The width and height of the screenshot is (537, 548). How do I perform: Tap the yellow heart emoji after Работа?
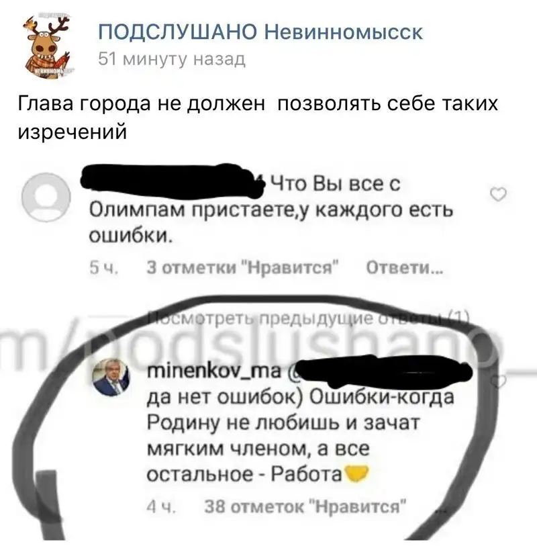click(x=356, y=473)
